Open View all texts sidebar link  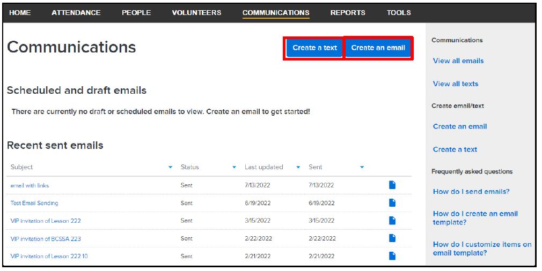tap(456, 84)
